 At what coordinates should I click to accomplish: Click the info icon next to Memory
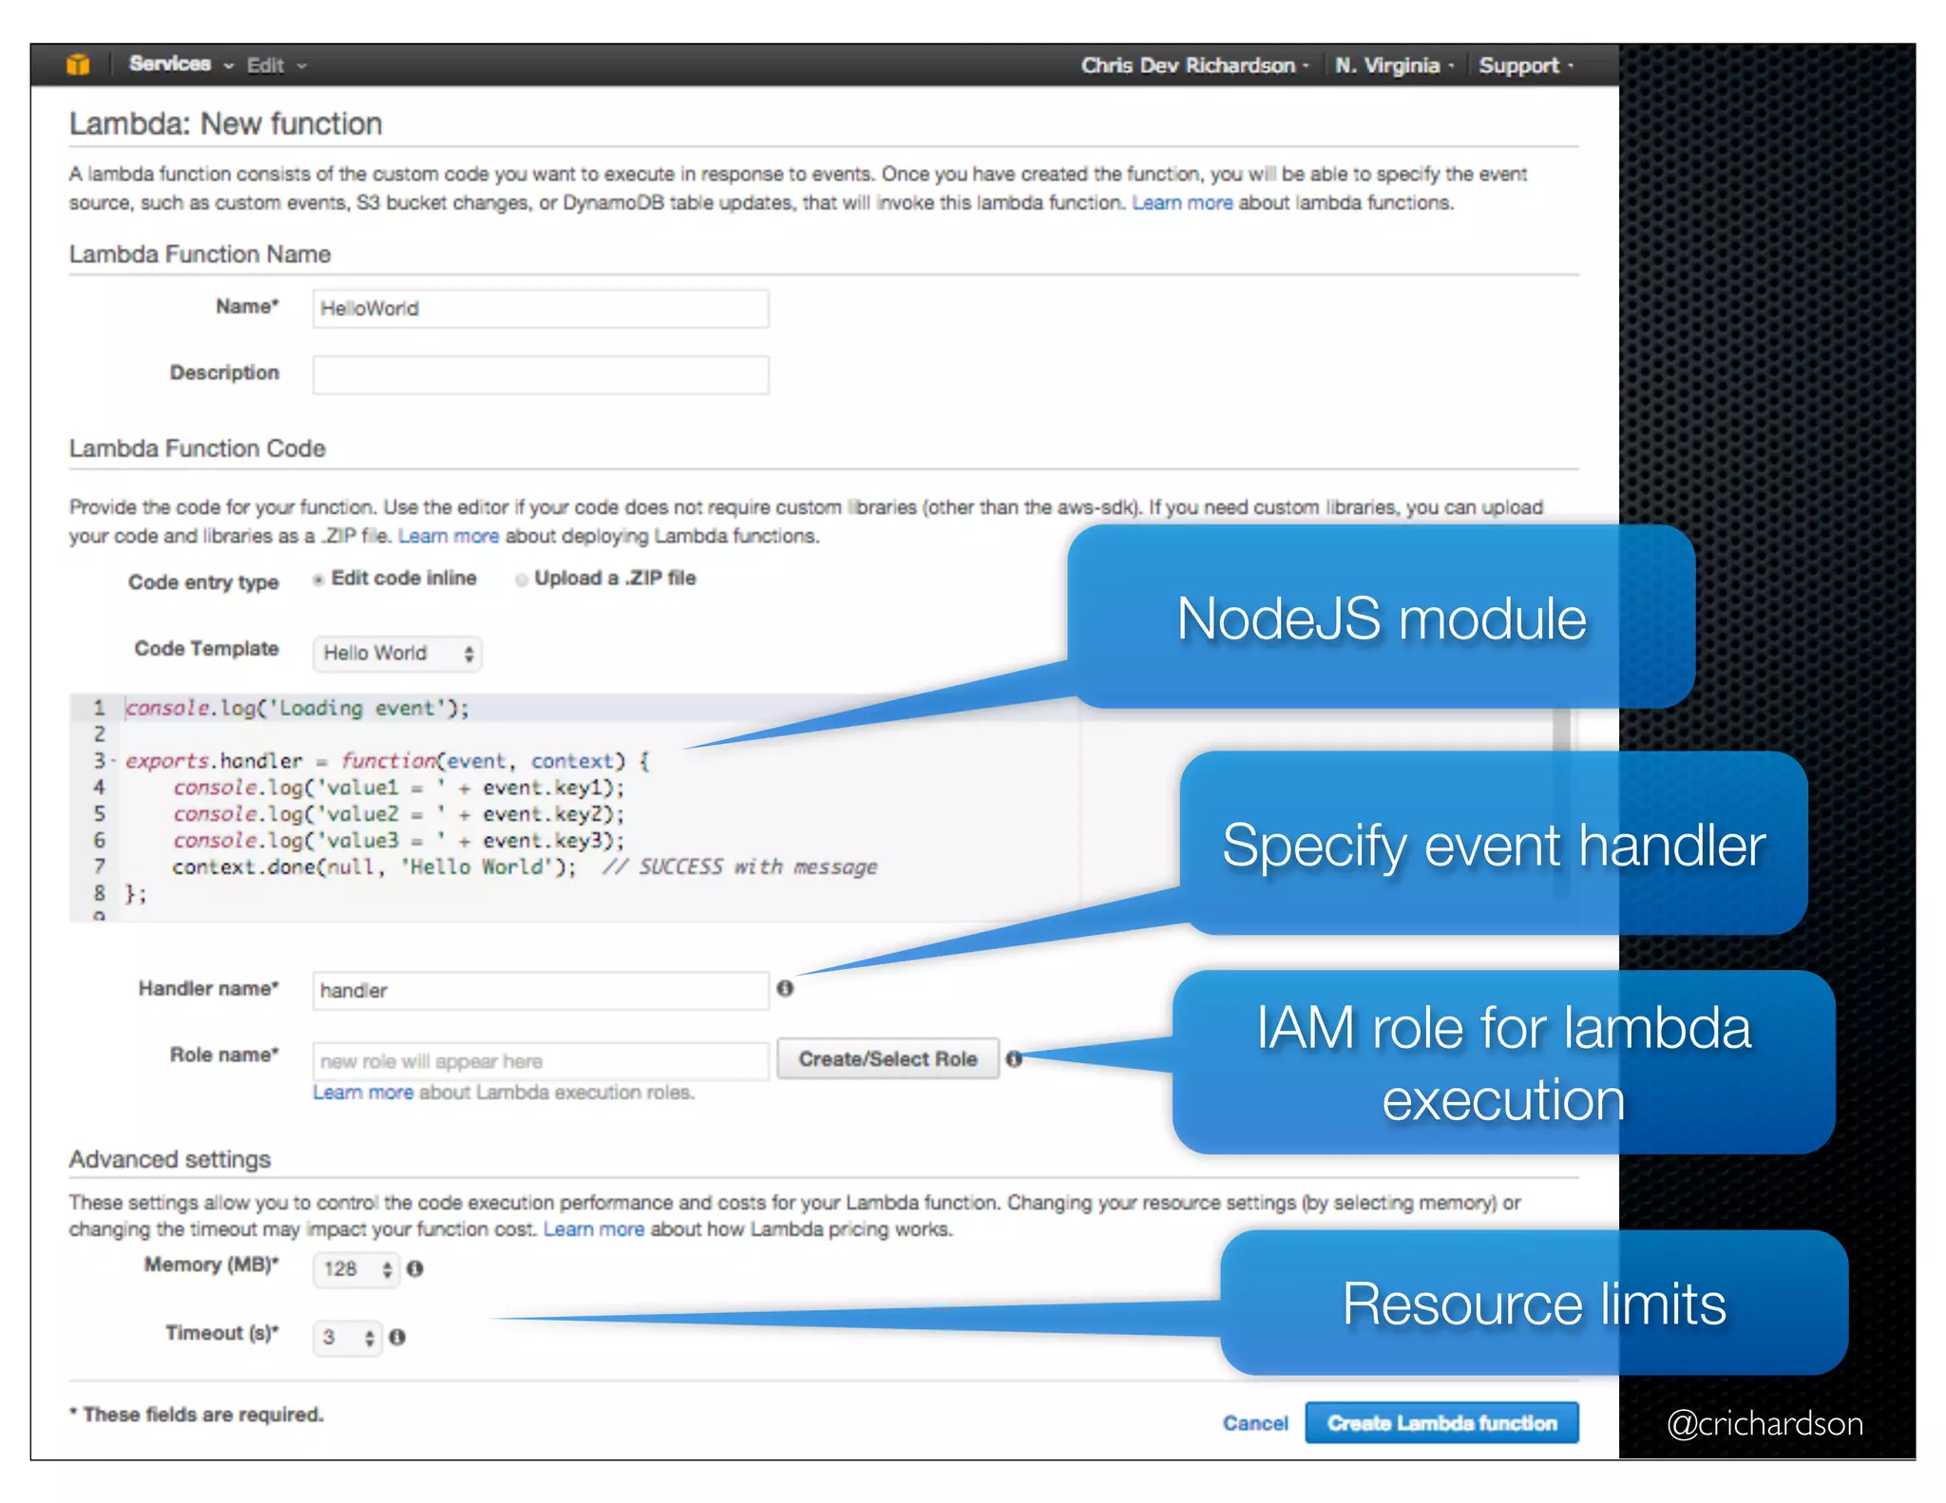[415, 1268]
